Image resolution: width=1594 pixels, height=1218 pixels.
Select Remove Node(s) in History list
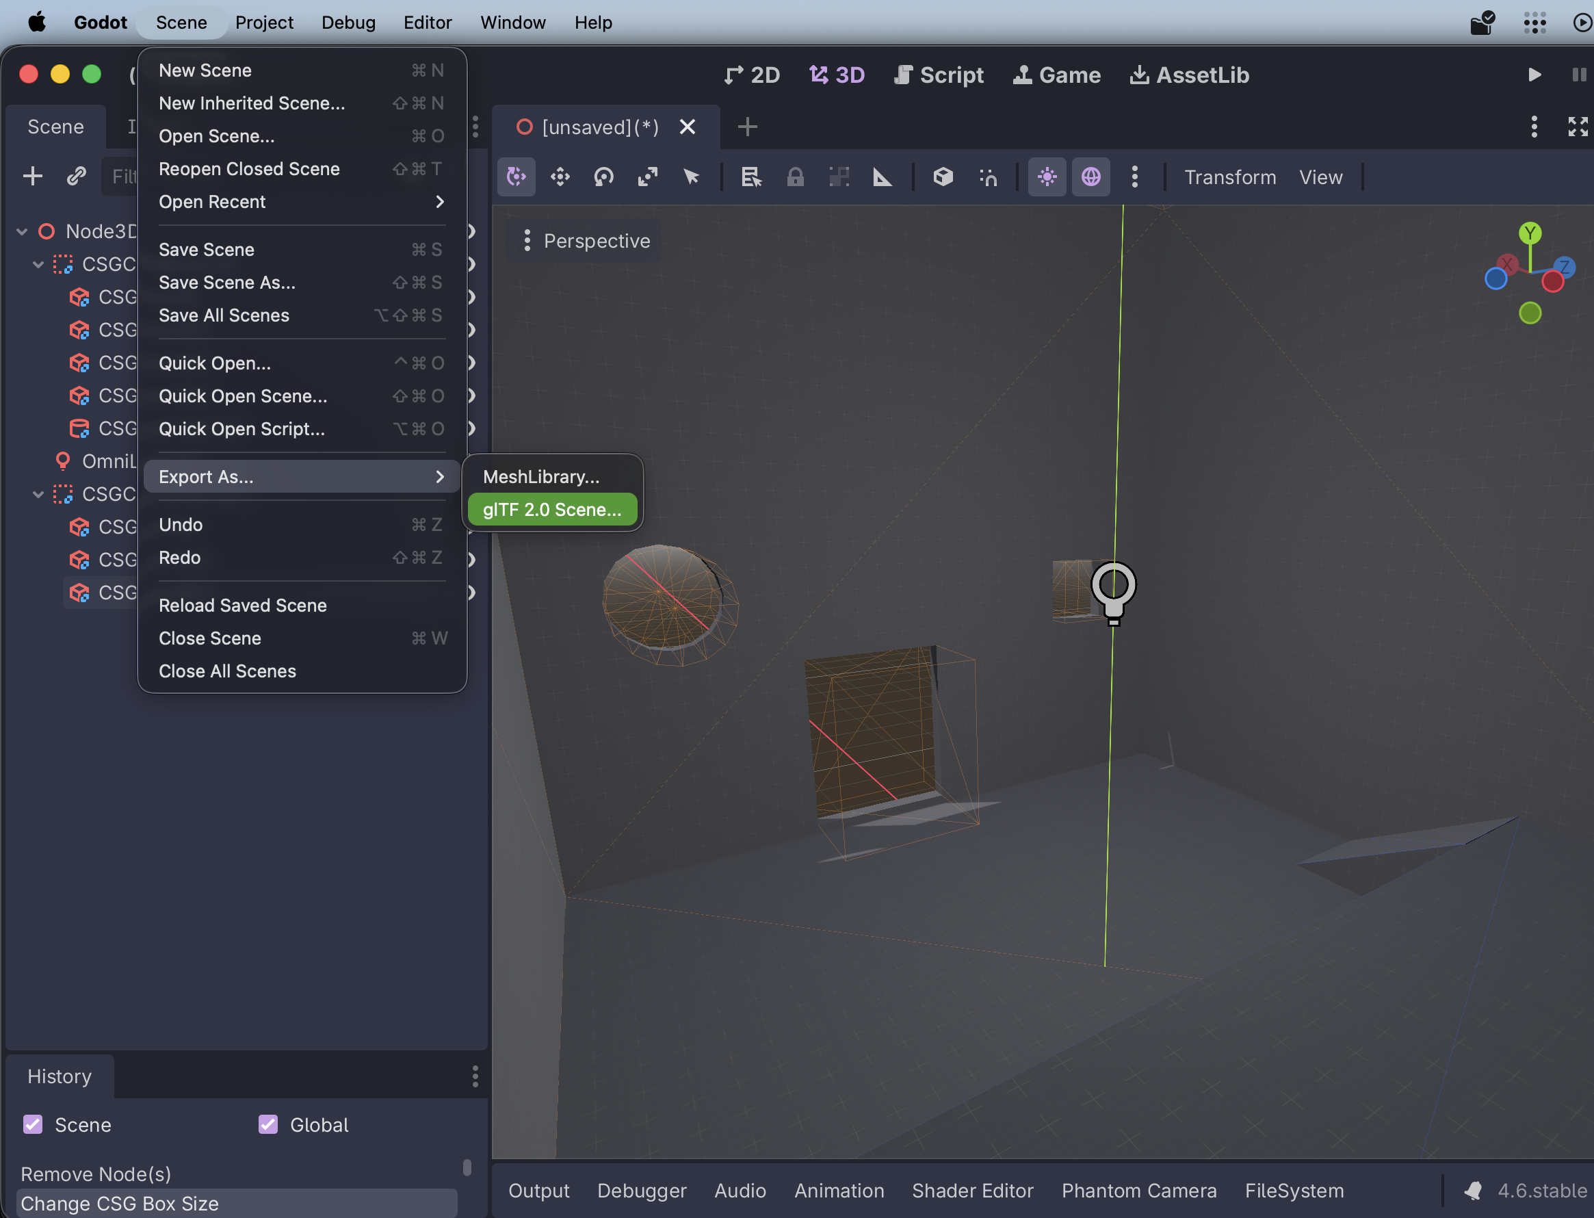point(96,1174)
